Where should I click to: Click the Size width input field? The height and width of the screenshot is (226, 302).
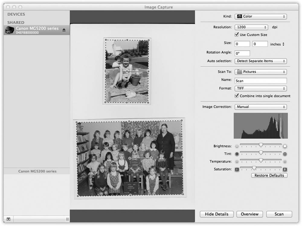point(242,44)
